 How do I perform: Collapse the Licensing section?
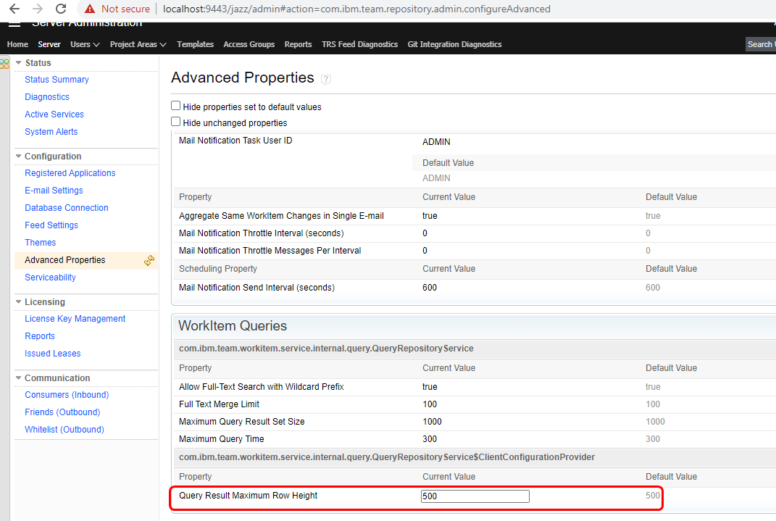19,302
